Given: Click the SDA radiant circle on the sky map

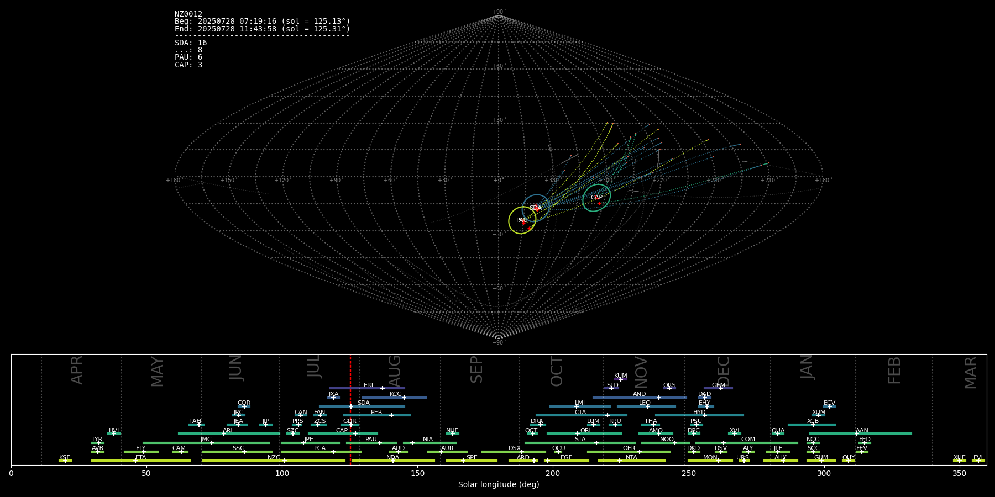Looking at the screenshot, I should [x=536, y=208].
